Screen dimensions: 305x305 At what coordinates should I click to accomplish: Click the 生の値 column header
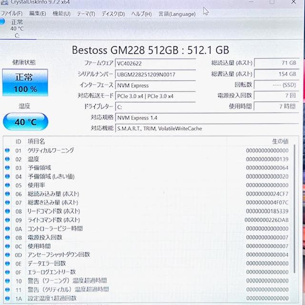coord(280,141)
